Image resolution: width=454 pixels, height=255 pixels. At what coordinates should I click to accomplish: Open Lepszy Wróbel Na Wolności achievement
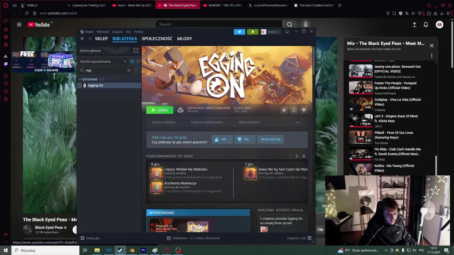pos(186,173)
